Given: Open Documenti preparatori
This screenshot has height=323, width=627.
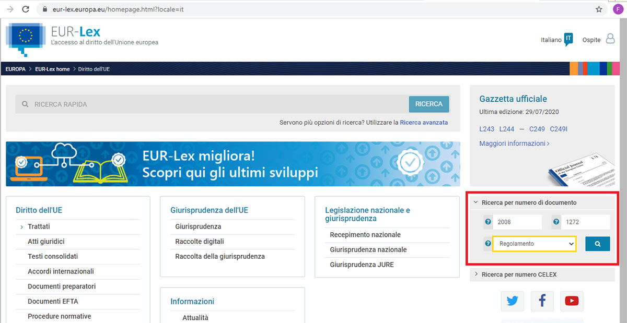Looking at the screenshot, I should coord(62,286).
